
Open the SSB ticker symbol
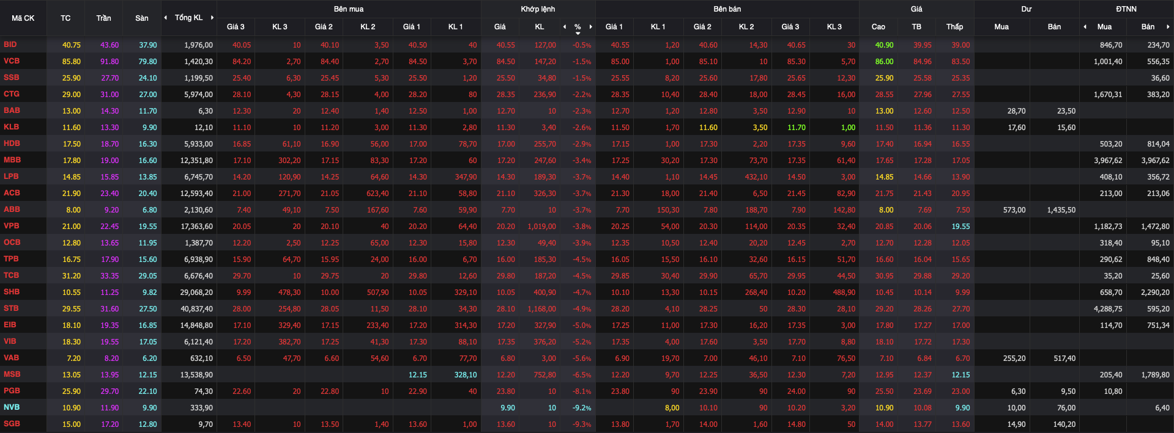tap(11, 78)
